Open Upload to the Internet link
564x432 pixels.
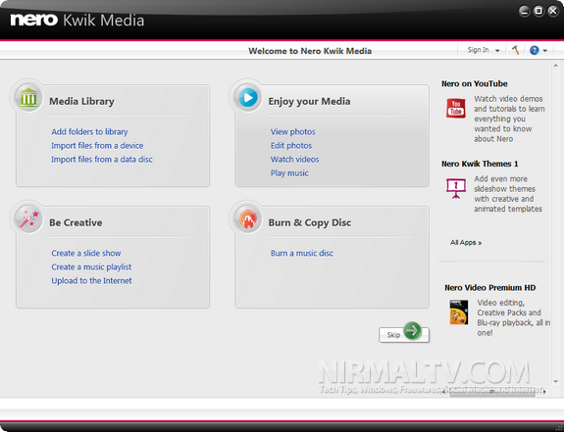point(91,280)
